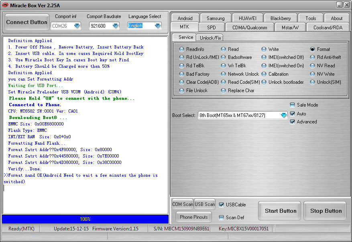Open the Tools tab
Image resolution: width=352 pixels, height=242 pixels.
coord(311,18)
